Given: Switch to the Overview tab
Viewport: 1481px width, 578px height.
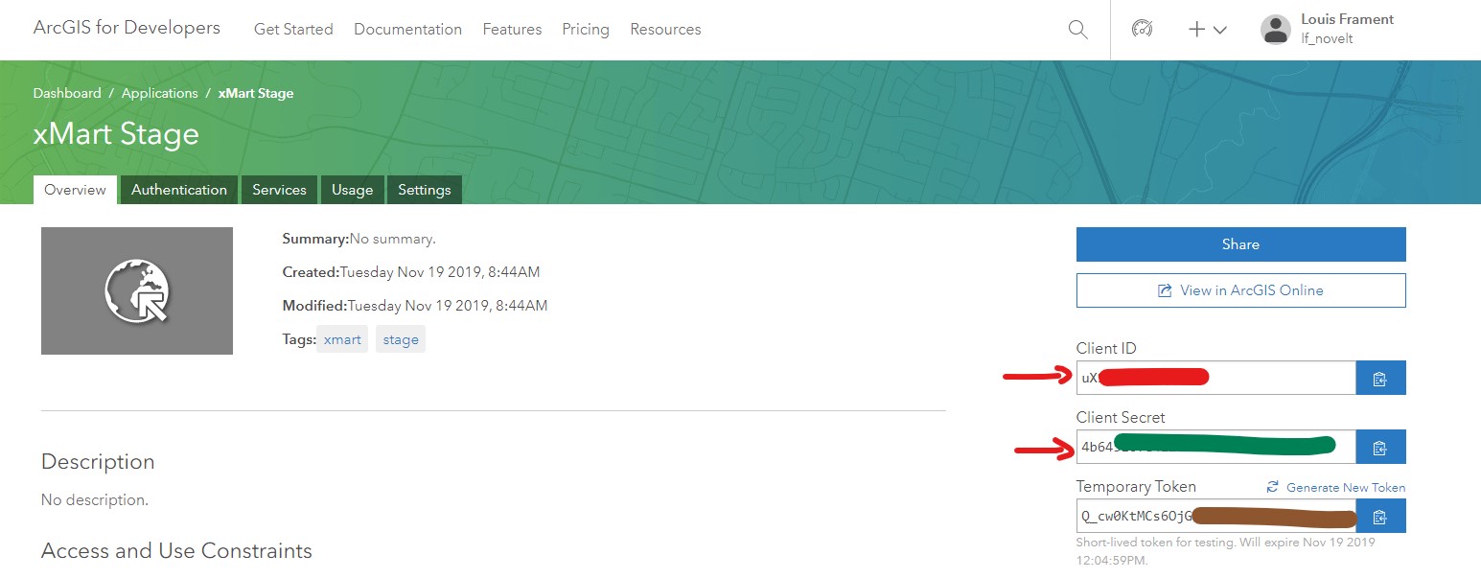Looking at the screenshot, I should click(75, 190).
